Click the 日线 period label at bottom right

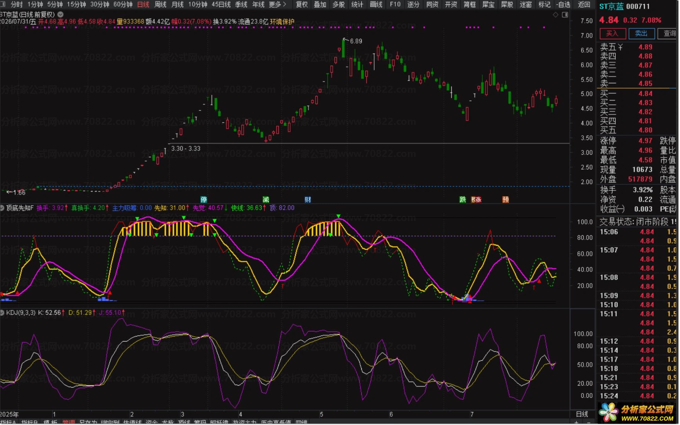coord(582,414)
